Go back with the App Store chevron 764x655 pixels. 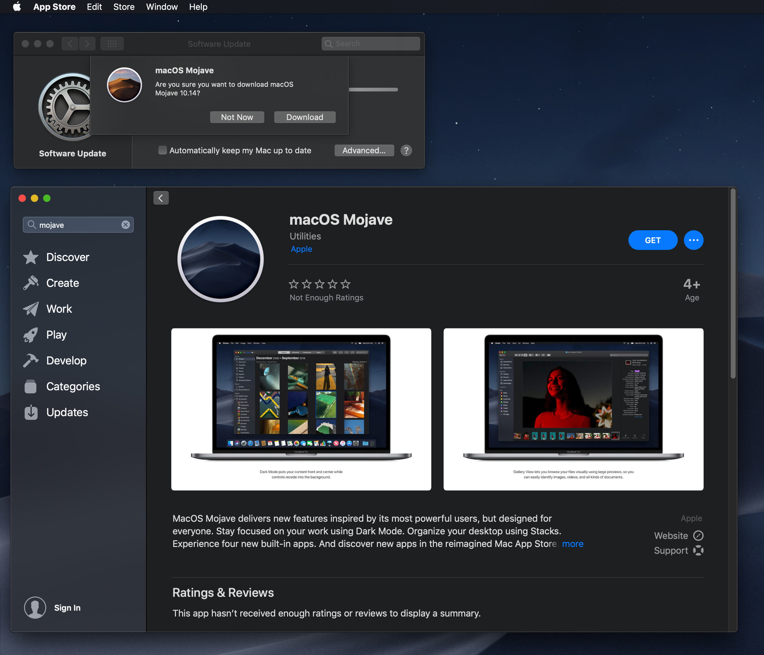[x=161, y=198]
